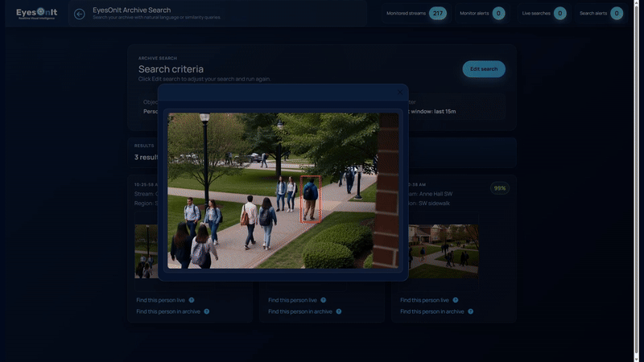Screen dimensions: 644x362
Task: Click 'Find this person live' in middle result card
Action: [x=291, y=300]
